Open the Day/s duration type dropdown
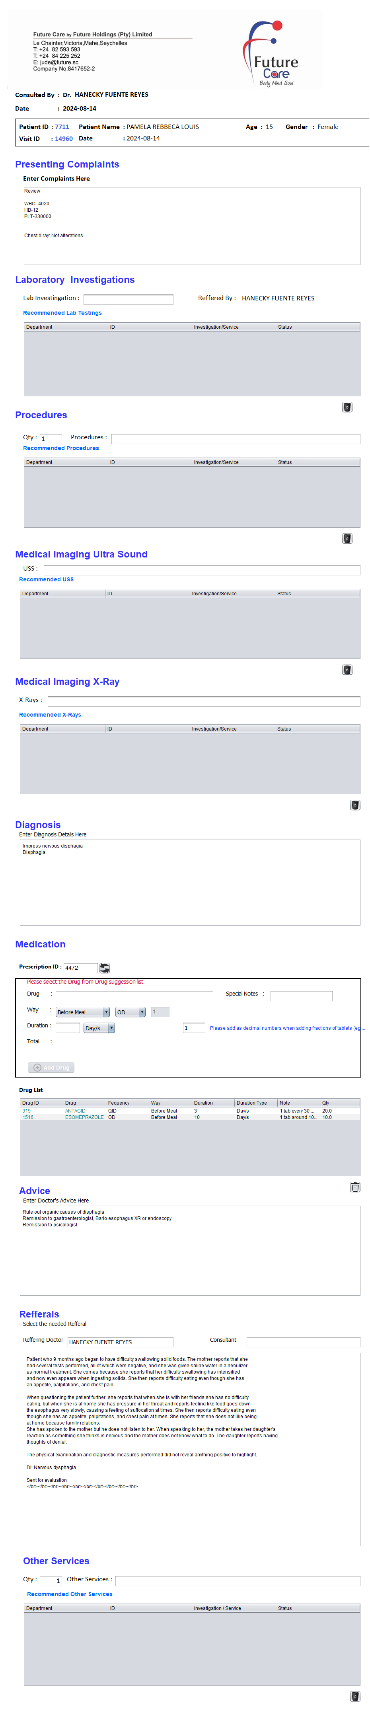370x1715 pixels. (x=99, y=1027)
